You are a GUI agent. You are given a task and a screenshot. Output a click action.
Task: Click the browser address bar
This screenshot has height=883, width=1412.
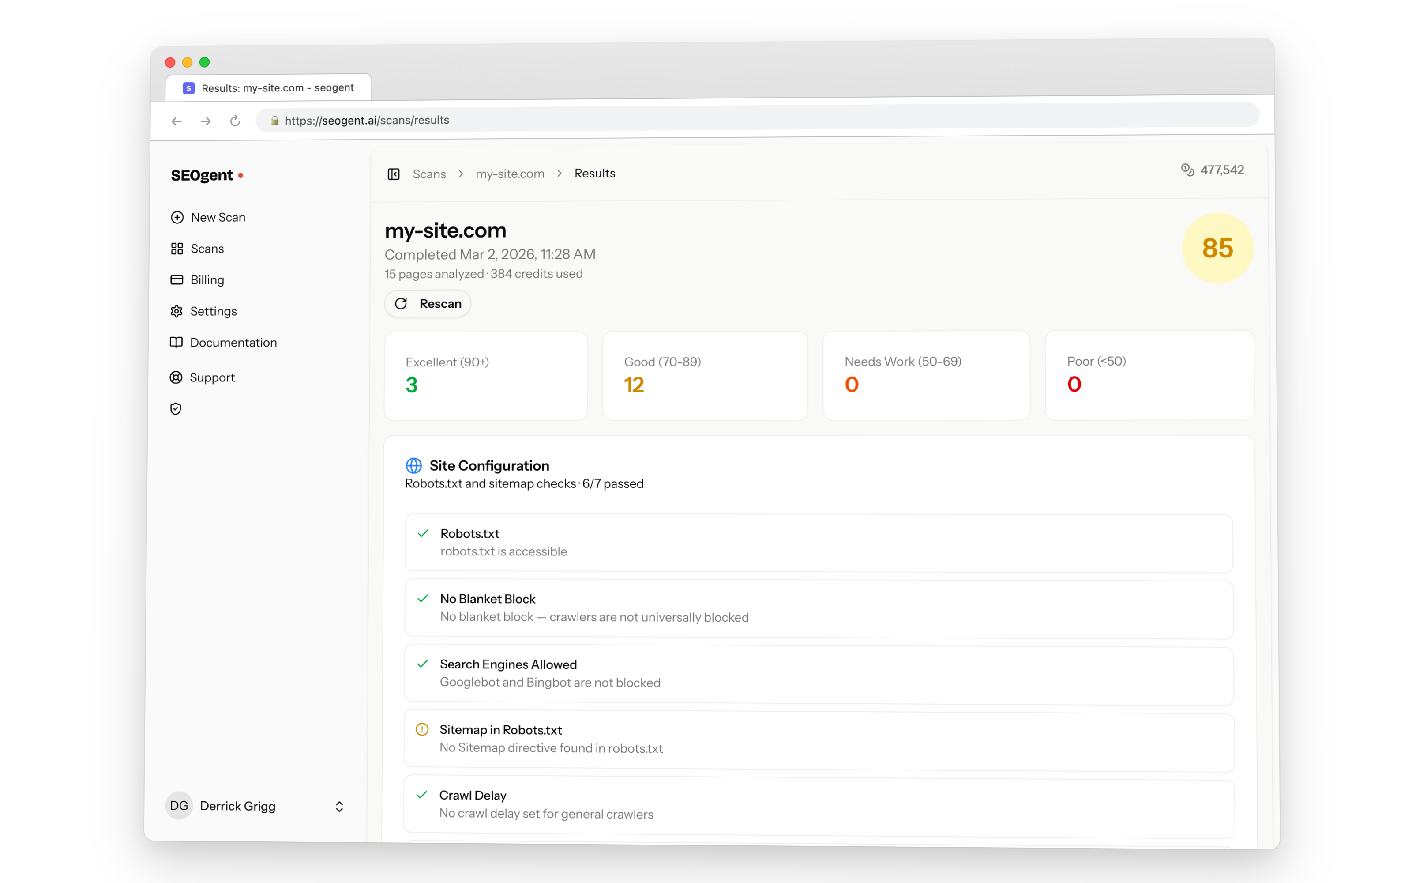tap(759, 120)
